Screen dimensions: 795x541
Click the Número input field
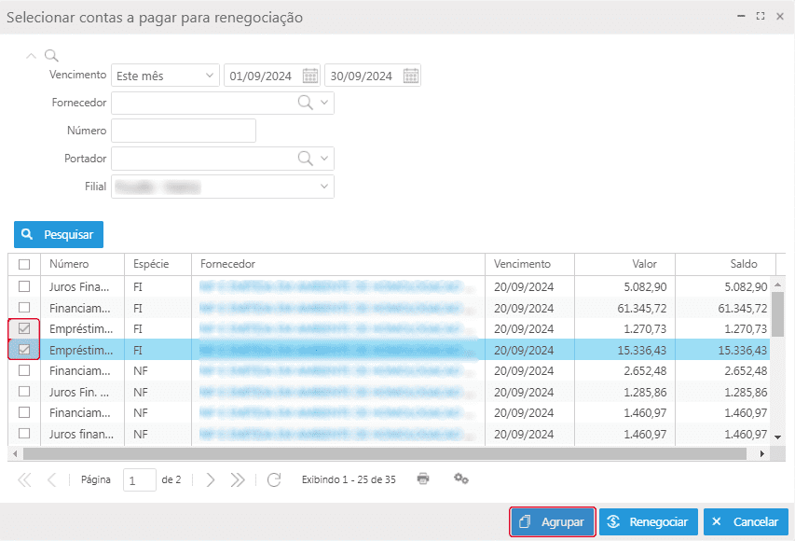point(183,131)
